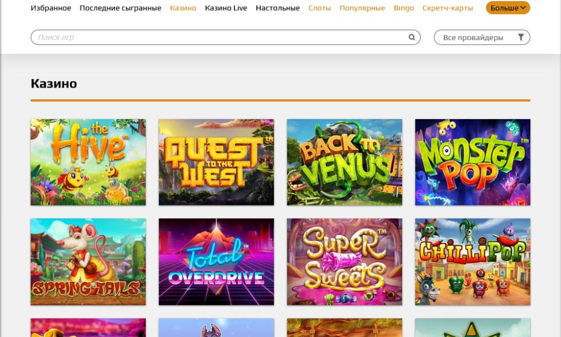This screenshot has height=337, width=561.
Task: Go to Казино Live tab
Action: tap(226, 8)
